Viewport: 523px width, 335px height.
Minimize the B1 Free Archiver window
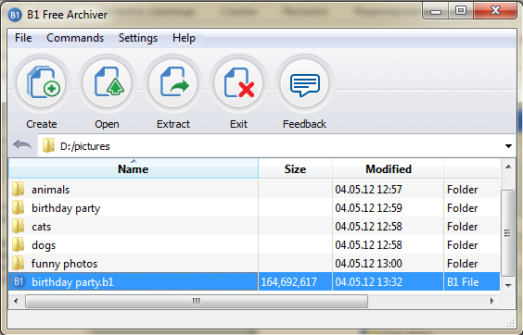coord(436,11)
